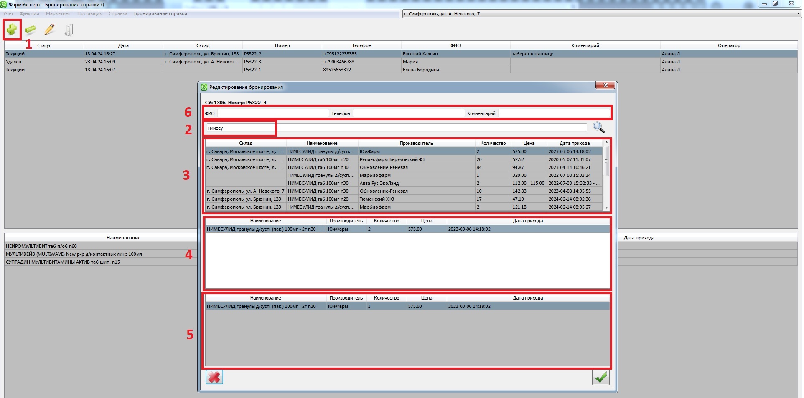Click the green plus add booking icon

pyautogui.click(x=12, y=30)
